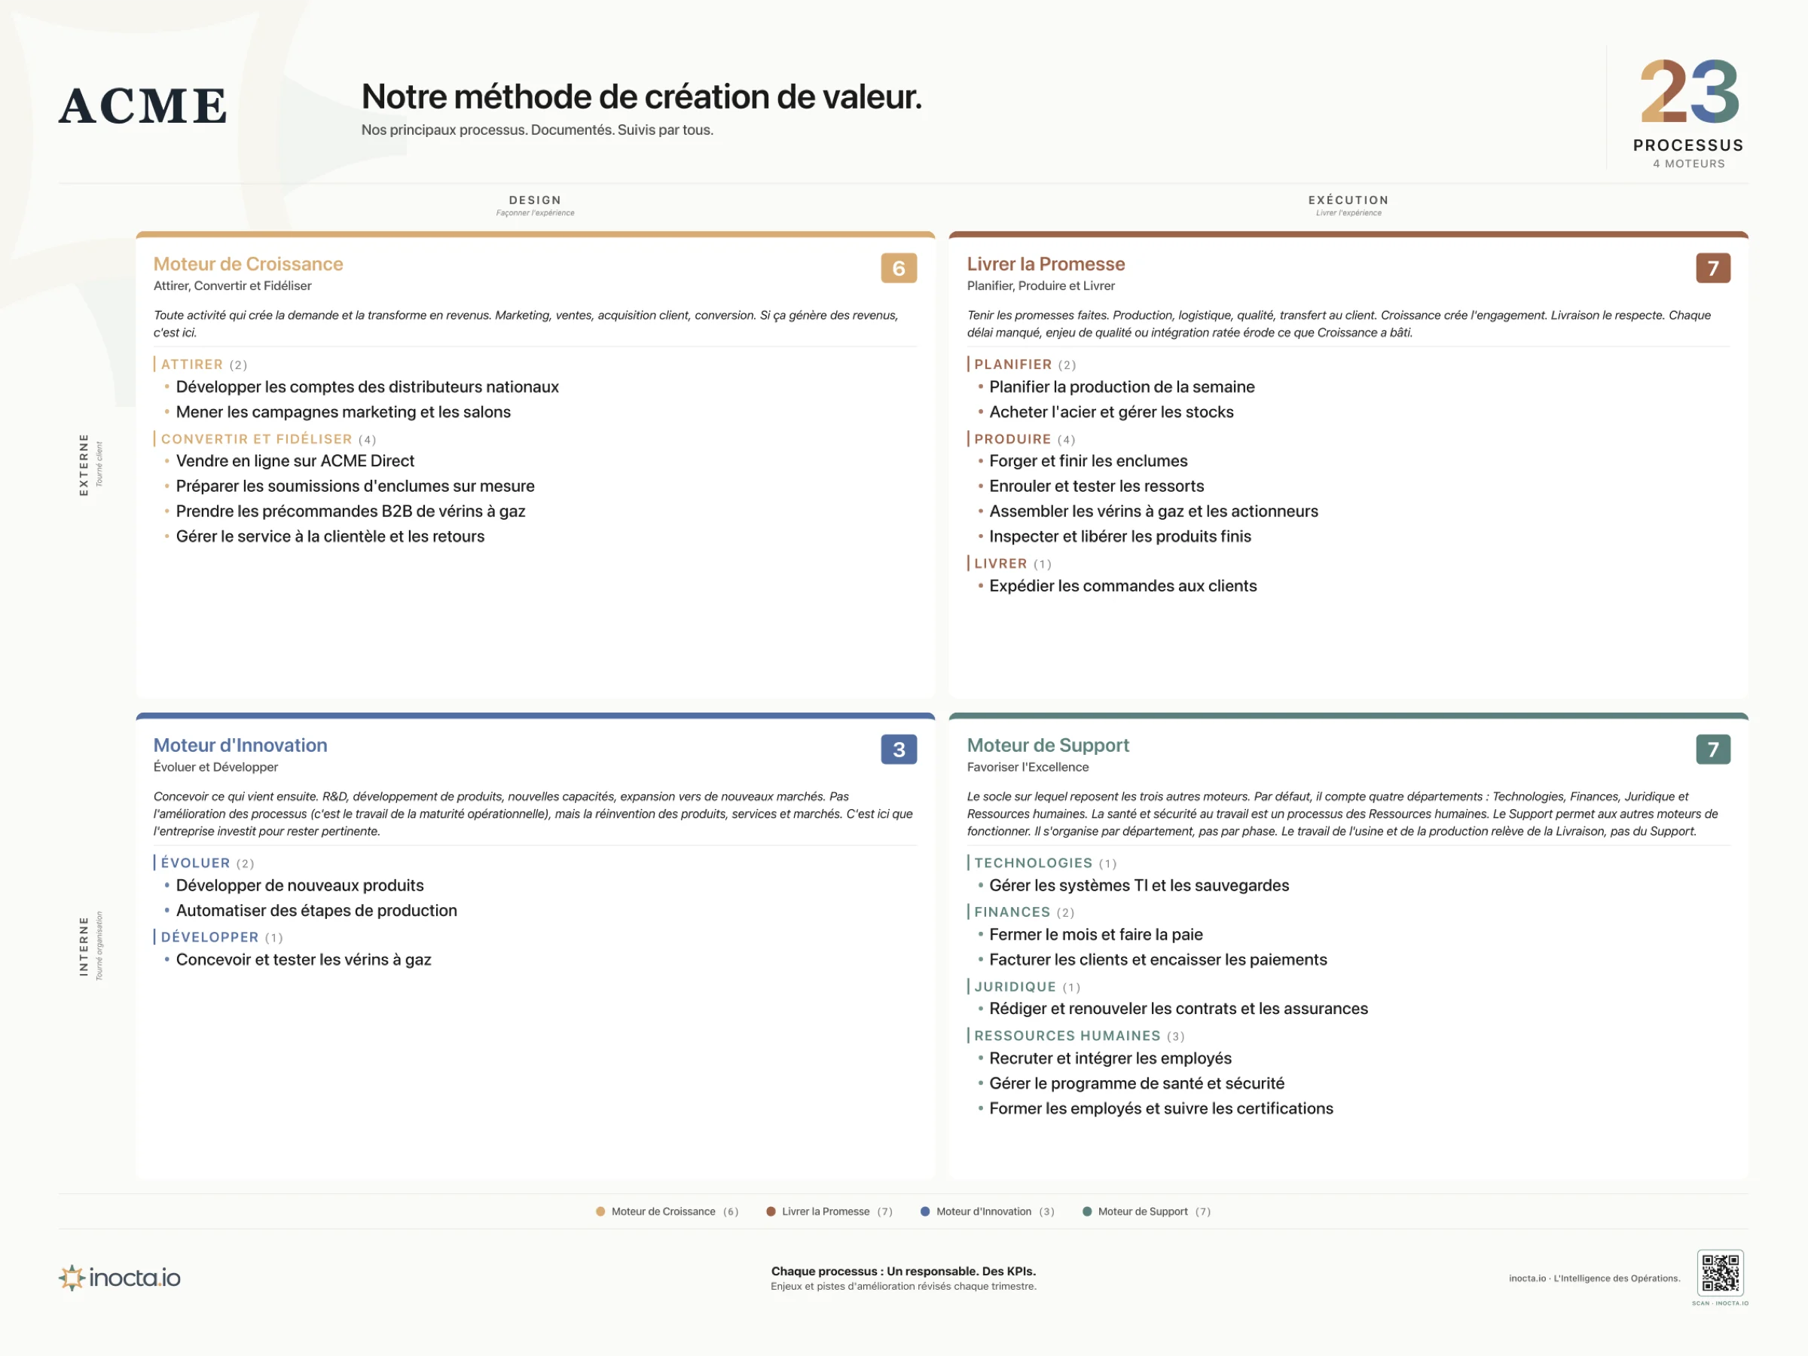Click "Gérer les systèmes TI et les sauvegardes"
Screen dimensions: 1808x1356
click(x=1138, y=885)
